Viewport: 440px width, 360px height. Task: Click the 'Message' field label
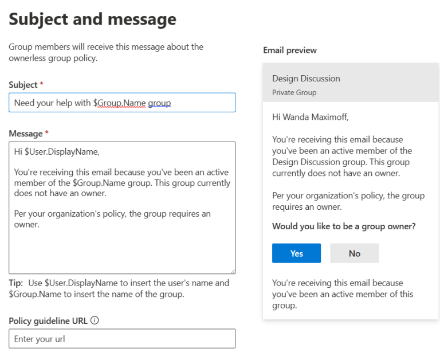(x=26, y=134)
